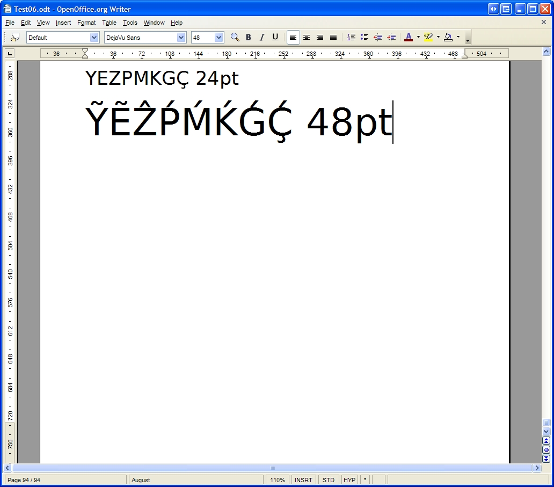Expand the paragraph style Default dropdown
The image size is (554, 487).
[94, 37]
